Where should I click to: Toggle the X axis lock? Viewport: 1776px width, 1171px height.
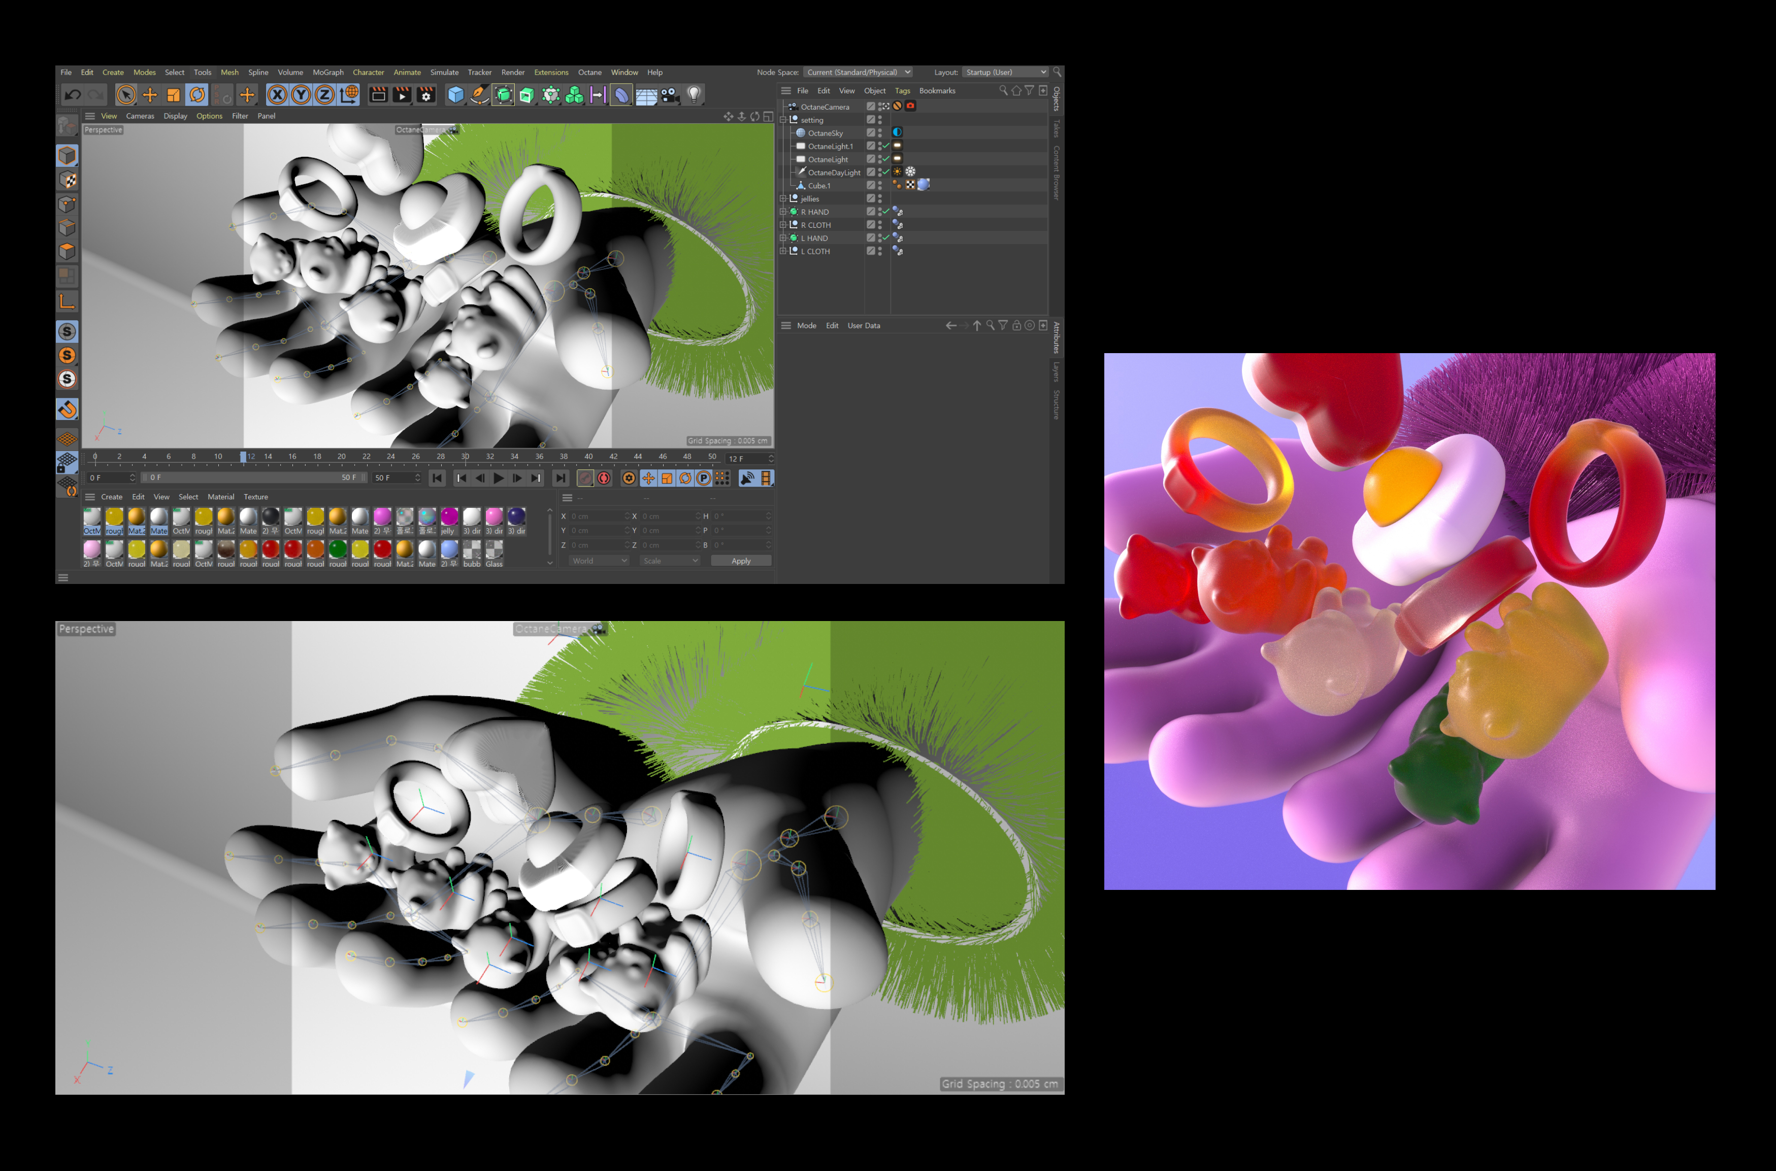pyautogui.click(x=277, y=95)
